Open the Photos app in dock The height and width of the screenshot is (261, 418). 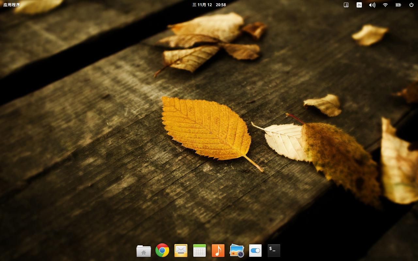(x=237, y=251)
